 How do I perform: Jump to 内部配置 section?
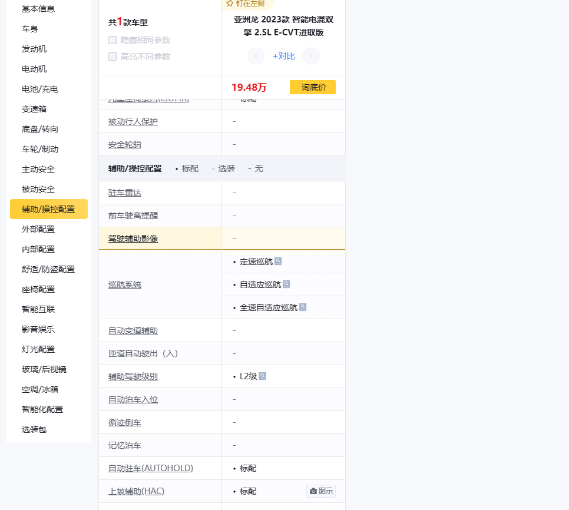[38, 249]
